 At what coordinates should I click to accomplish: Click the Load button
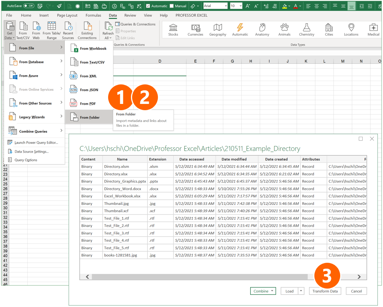[290, 291]
